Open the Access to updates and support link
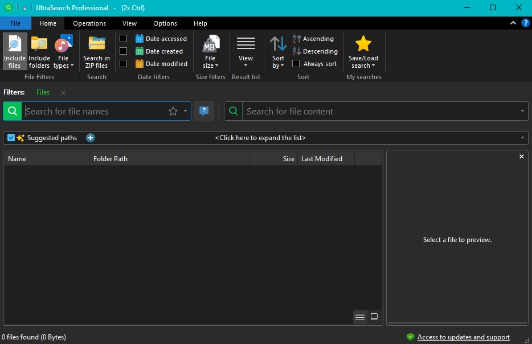The width and height of the screenshot is (532, 344). pos(463,337)
